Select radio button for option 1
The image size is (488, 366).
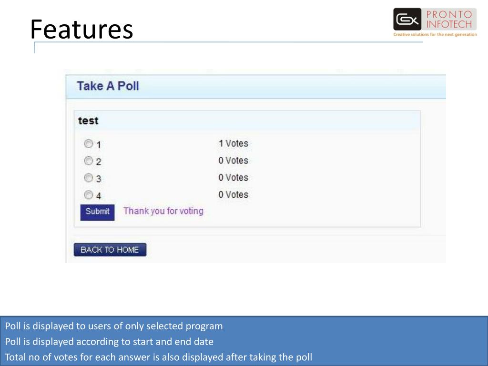pos(89,143)
